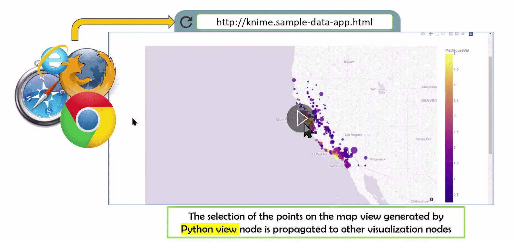The height and width of the screenshot is (242, 516).
Task: Click the zoom out minus icon
Action: (x=457, y=34)
